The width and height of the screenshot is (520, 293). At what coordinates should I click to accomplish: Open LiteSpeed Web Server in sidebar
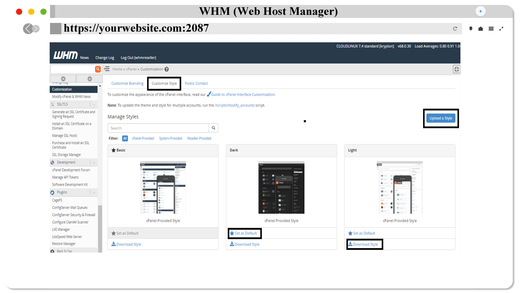[67, 237]
